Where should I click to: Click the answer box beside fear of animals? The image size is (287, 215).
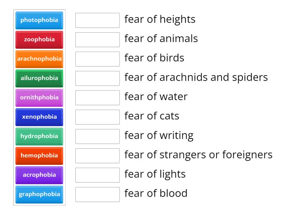tap(98, 40)
